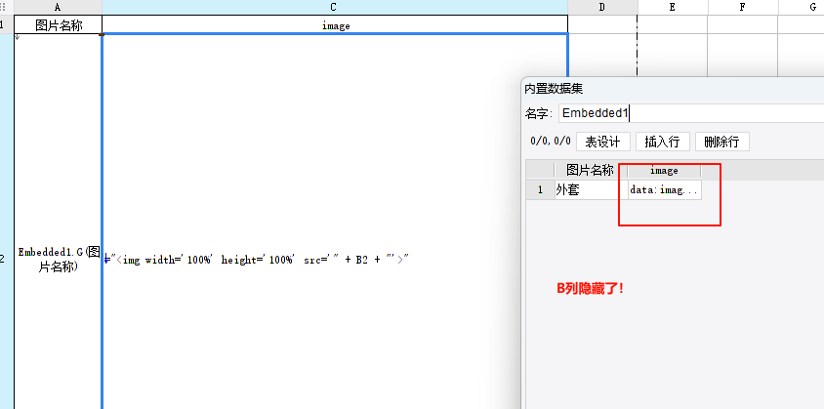Select column A header
Image resolution: width=824 pixels, height=409 pixels.
59,7
